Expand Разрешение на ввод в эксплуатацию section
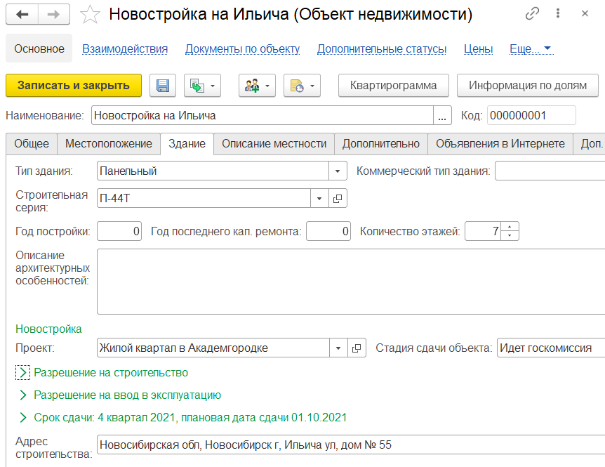The image size is (605, 467). click(x=22, y=395)
